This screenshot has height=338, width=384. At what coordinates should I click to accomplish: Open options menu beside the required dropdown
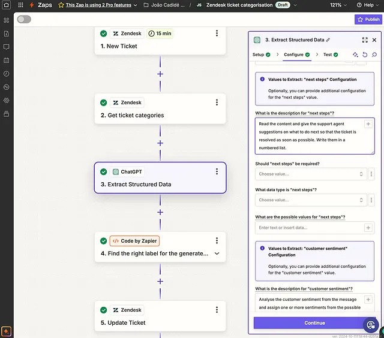click(371, 174)
